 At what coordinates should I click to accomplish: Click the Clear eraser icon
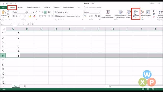point(154,17)
